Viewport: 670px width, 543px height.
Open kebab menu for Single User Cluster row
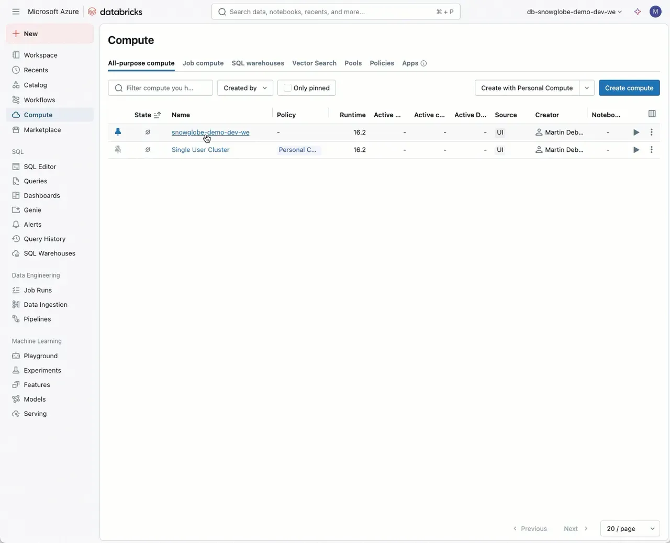[651, 150]
